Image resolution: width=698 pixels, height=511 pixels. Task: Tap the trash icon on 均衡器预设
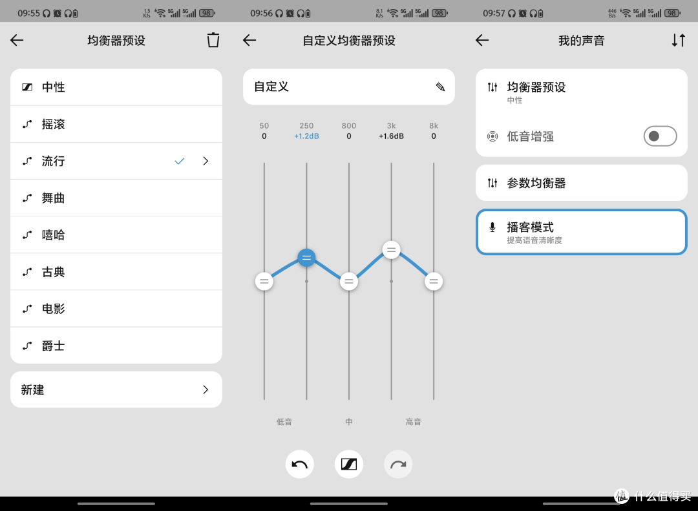pyautogui.click(x=213, y=40)
